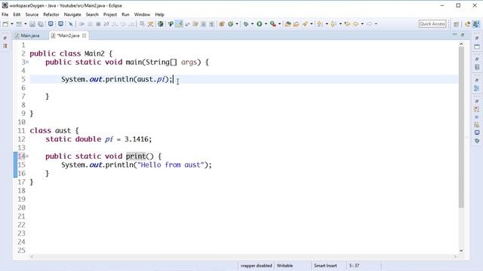This screenshot has height=271, width=483.
Task: Open the Help menu
Action: coord(159,14)
